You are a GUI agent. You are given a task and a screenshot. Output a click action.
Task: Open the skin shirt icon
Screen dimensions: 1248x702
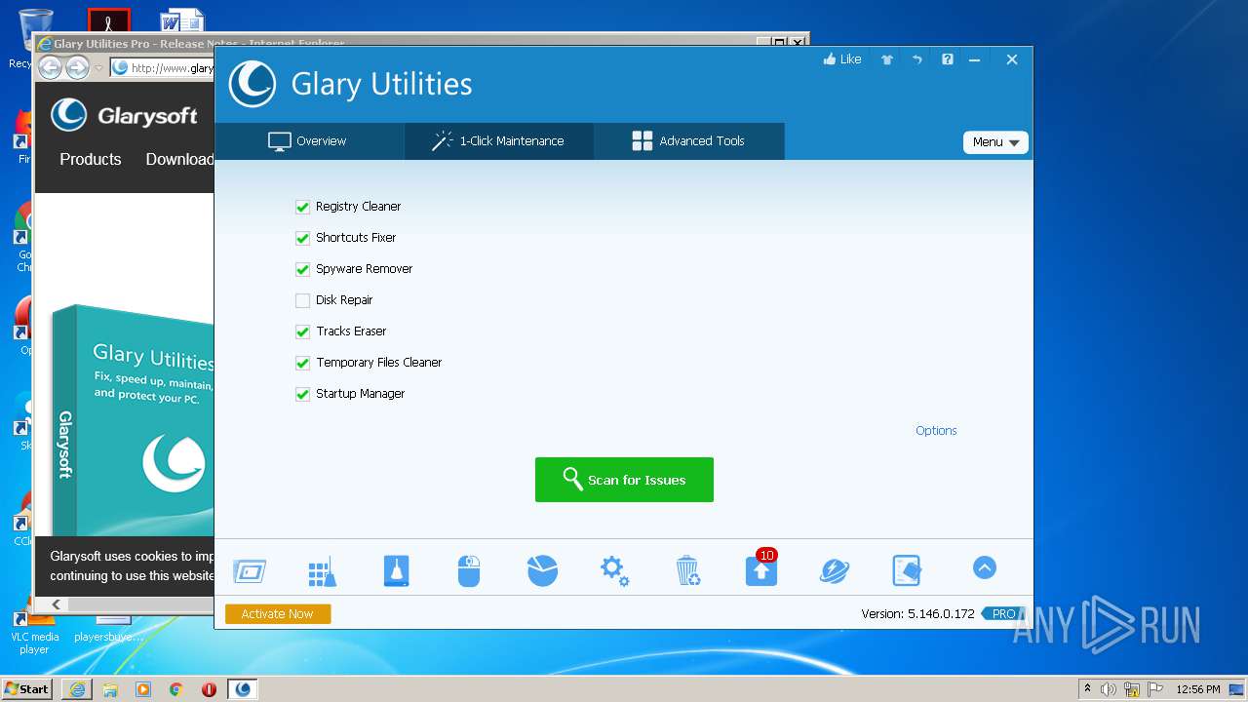(887, 59)
